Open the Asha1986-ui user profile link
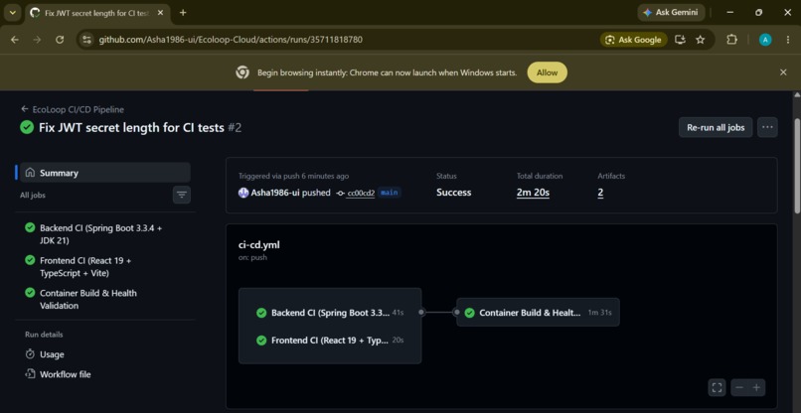Image resolution: width=801 pixels, height=413 pixels. 275,193
